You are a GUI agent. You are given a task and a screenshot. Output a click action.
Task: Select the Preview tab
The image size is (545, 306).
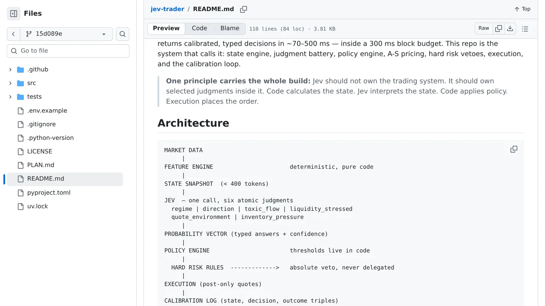coord(166,28)
